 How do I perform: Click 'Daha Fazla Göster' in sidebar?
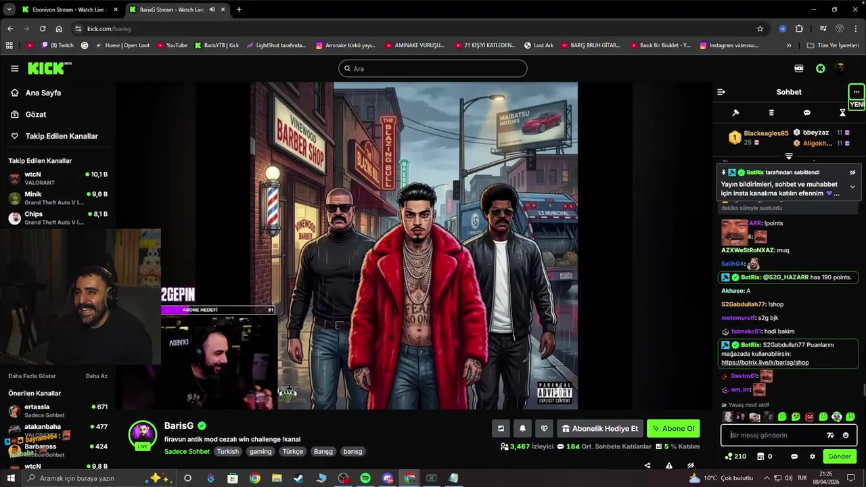[32, 376]
